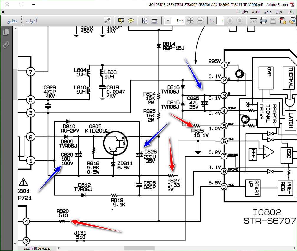297x251 pixels.
Task: Click the R818 5.6K 0.5W label
Action: pos(93,168)
